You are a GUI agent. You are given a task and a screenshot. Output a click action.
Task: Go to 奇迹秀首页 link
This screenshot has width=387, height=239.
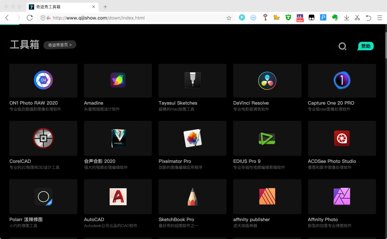(60, 45)
